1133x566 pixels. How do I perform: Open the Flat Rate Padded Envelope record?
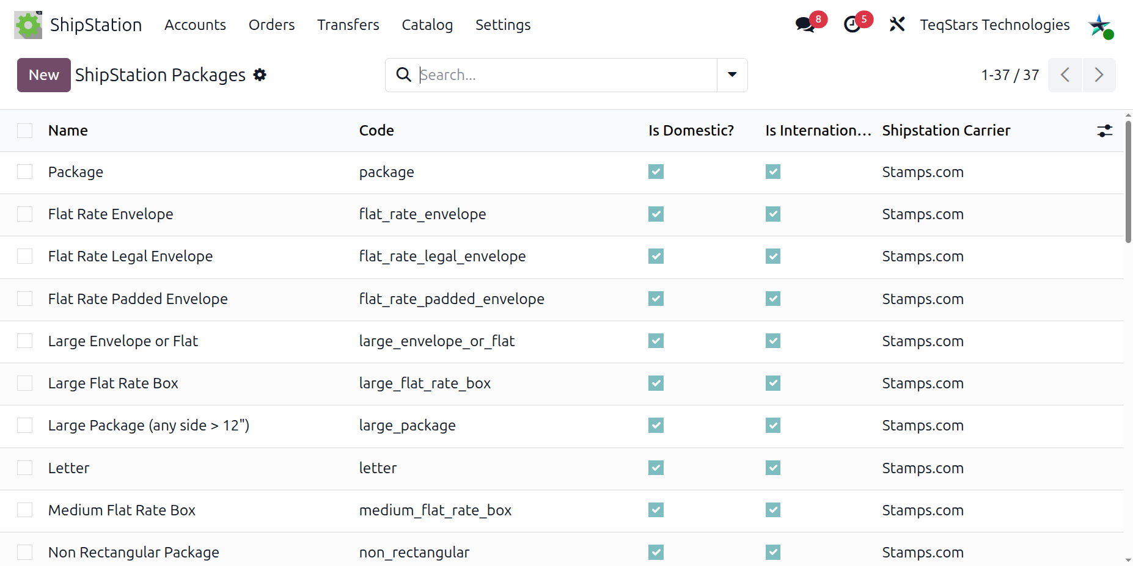[x=138, y=299]
